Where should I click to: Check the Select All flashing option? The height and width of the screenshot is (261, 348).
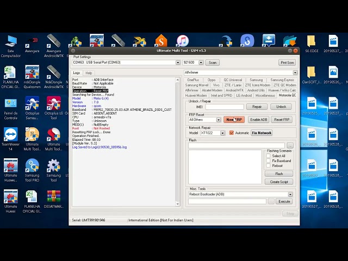(268, 156)
